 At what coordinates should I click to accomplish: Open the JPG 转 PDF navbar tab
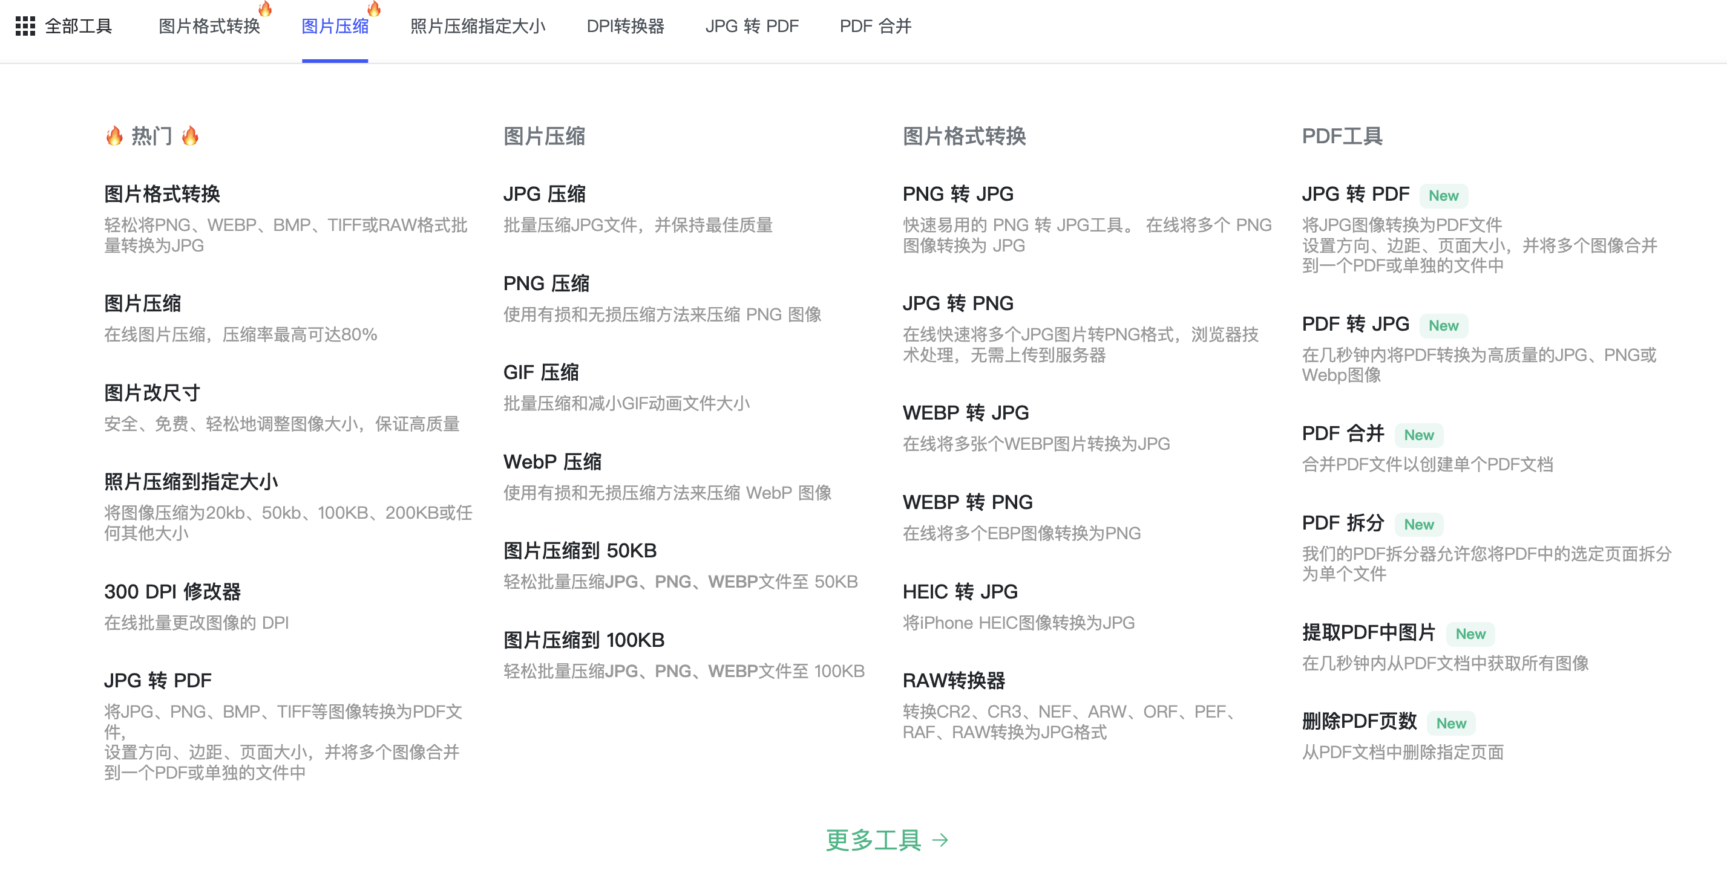752,26
